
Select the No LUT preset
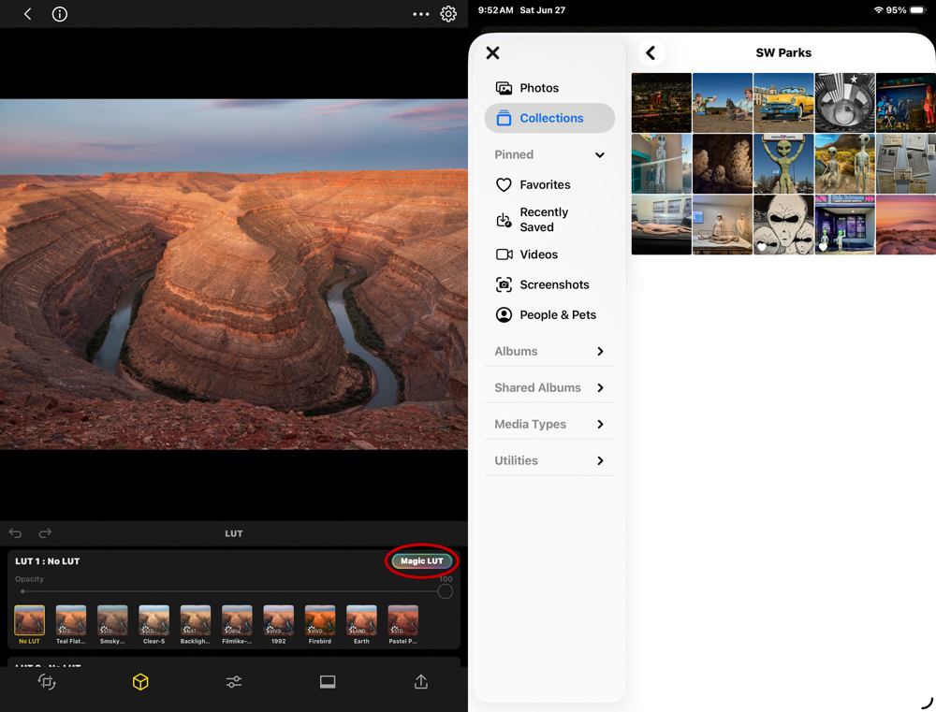tap(29, 625)
